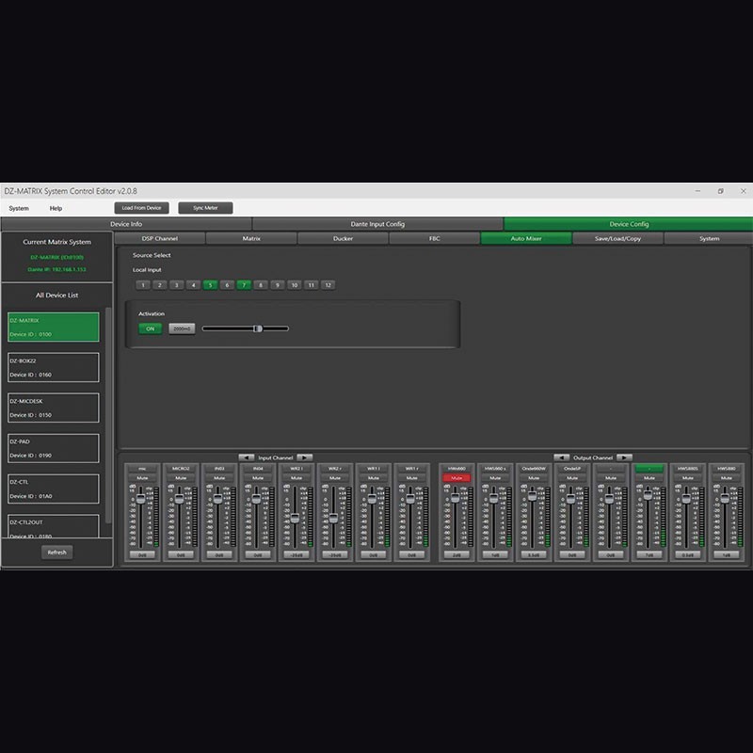Click the MICRO2 channel name label

(181, 469)
